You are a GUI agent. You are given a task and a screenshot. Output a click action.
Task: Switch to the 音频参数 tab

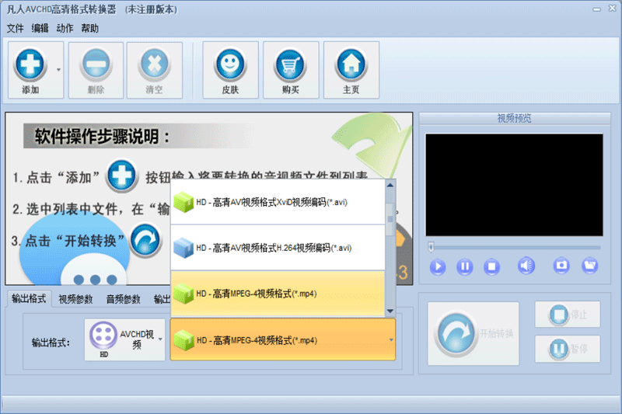click(124, 299)
